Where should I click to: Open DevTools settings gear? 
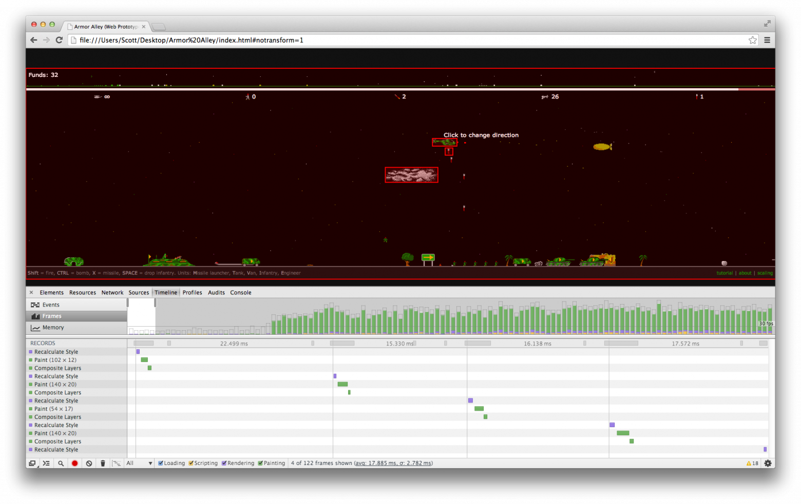(x=768, y=463)
